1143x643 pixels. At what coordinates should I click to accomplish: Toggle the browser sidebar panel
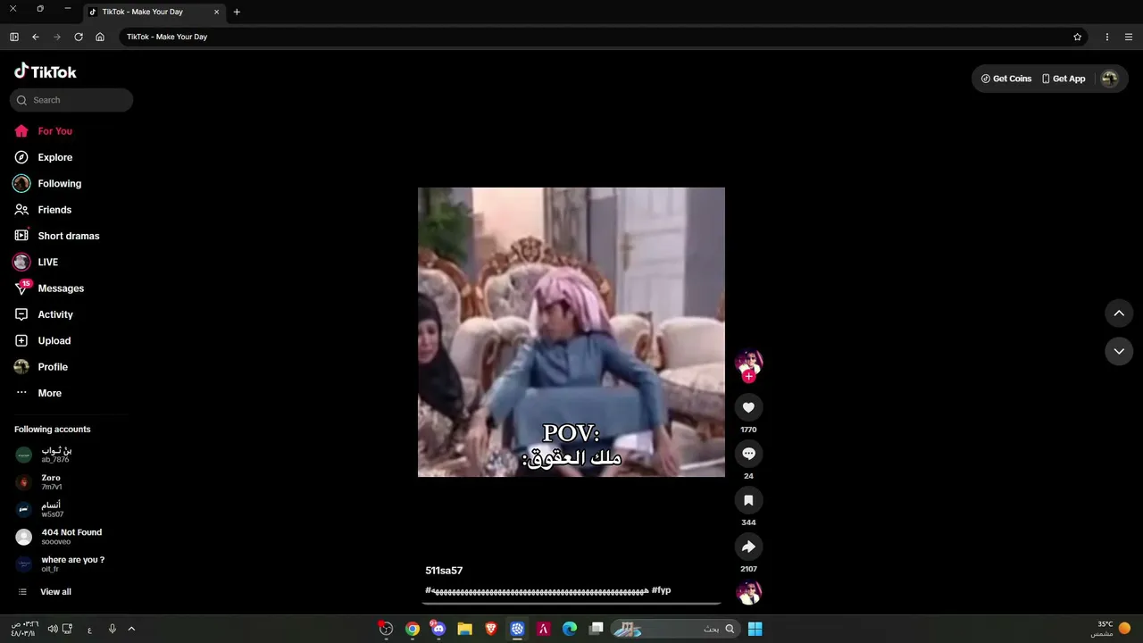coord(14,37)
